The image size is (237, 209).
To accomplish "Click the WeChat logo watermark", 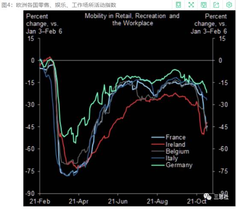I will click(207, 197).
